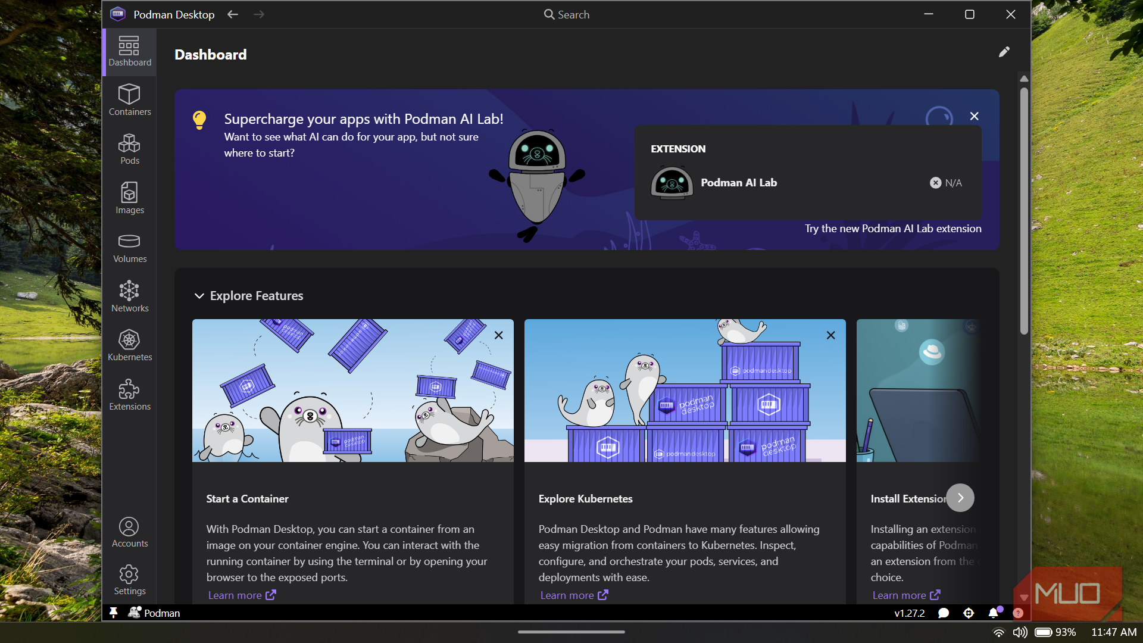The width and height of the screenshot is (1143, 643).
Task: Click 'Supercharge your apps' banner heading
Action: [x=364, y=119]
